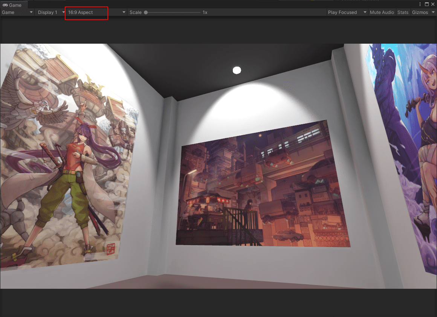
Task: Maximize the Game window
Action: (x=427, y=4)
